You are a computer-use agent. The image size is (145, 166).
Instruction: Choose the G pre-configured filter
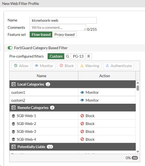coord(67,56)
